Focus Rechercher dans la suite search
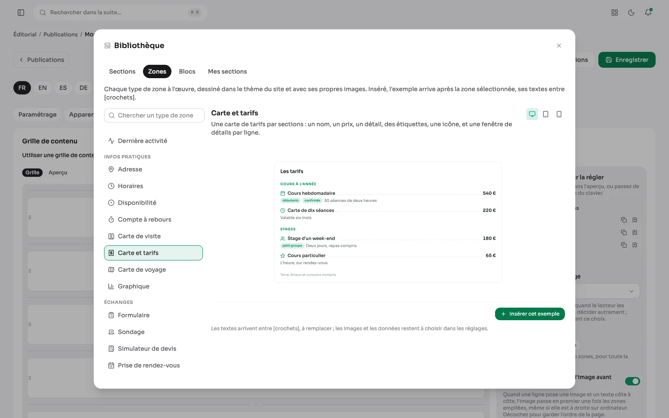This screenshot has width=669, height=418. coord(120,13)
